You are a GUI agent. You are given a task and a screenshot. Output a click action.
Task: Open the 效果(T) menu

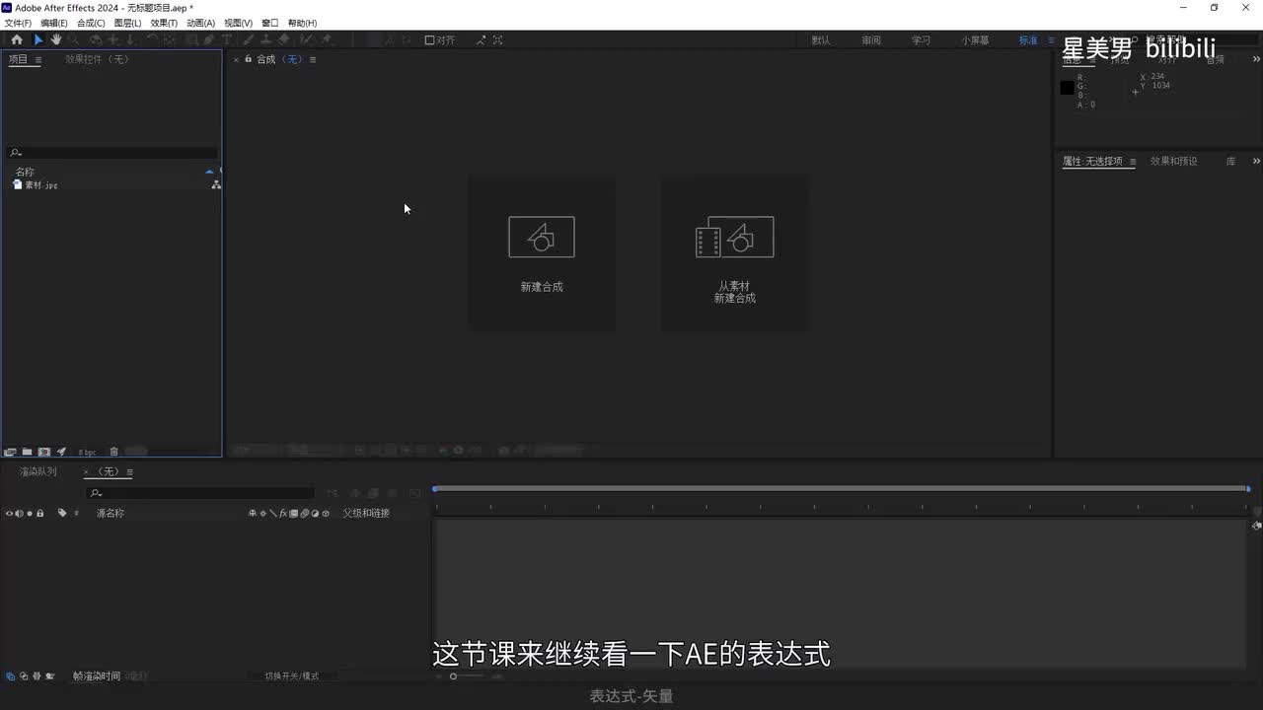pos(164,23)
